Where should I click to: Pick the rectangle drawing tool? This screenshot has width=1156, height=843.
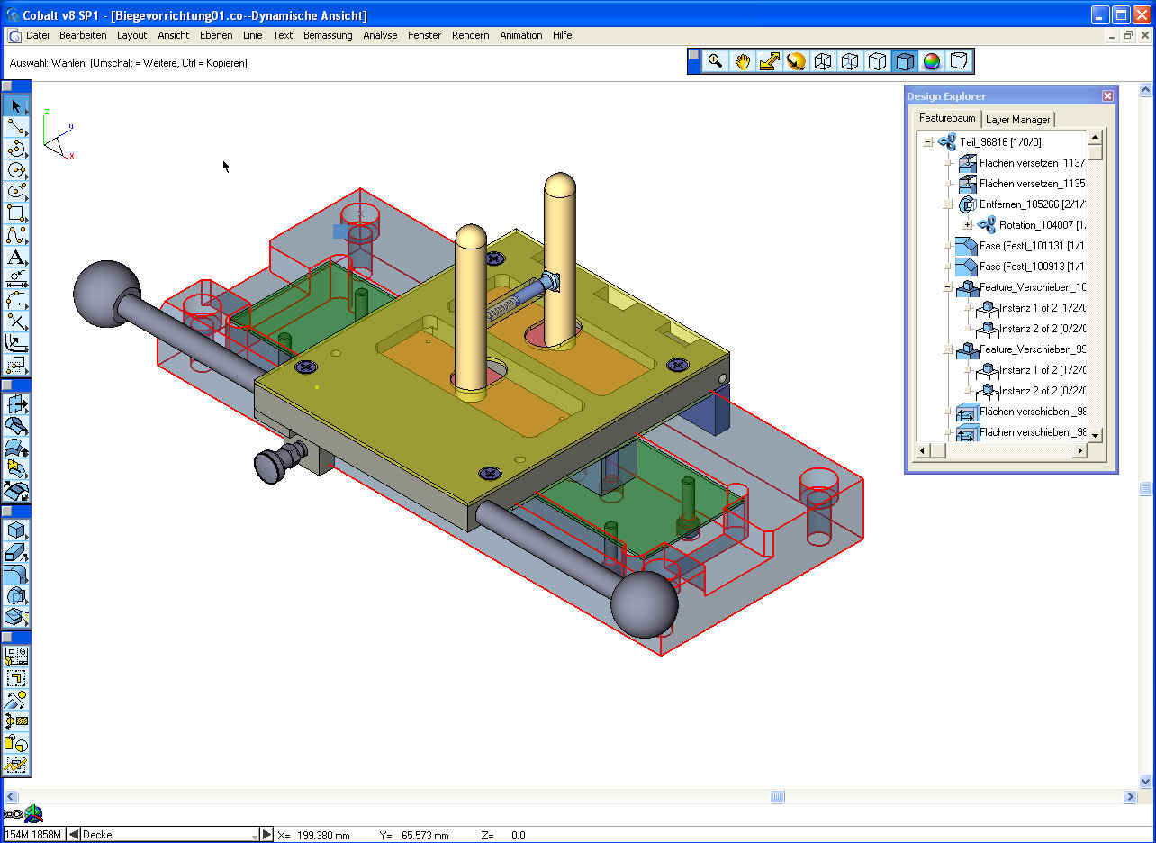(x=16, y=213)
